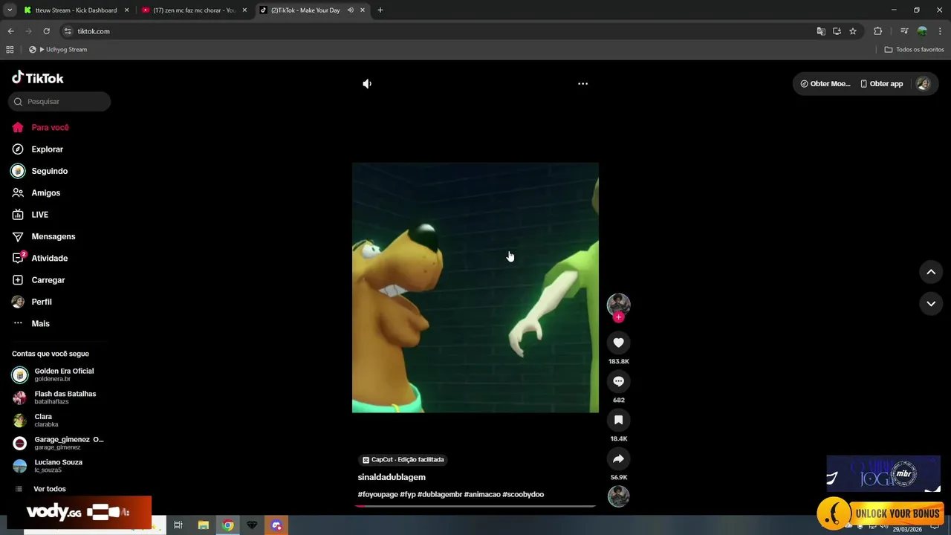
Task: Save video with bookmark icon
Action: tap(618, 420)
